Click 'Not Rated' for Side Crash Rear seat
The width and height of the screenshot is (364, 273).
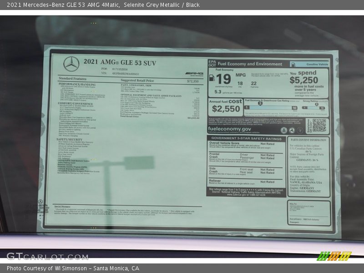[x=268, y=173]
